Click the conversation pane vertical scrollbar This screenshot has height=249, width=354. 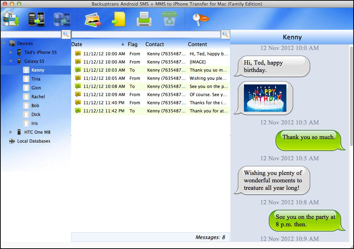351,96
